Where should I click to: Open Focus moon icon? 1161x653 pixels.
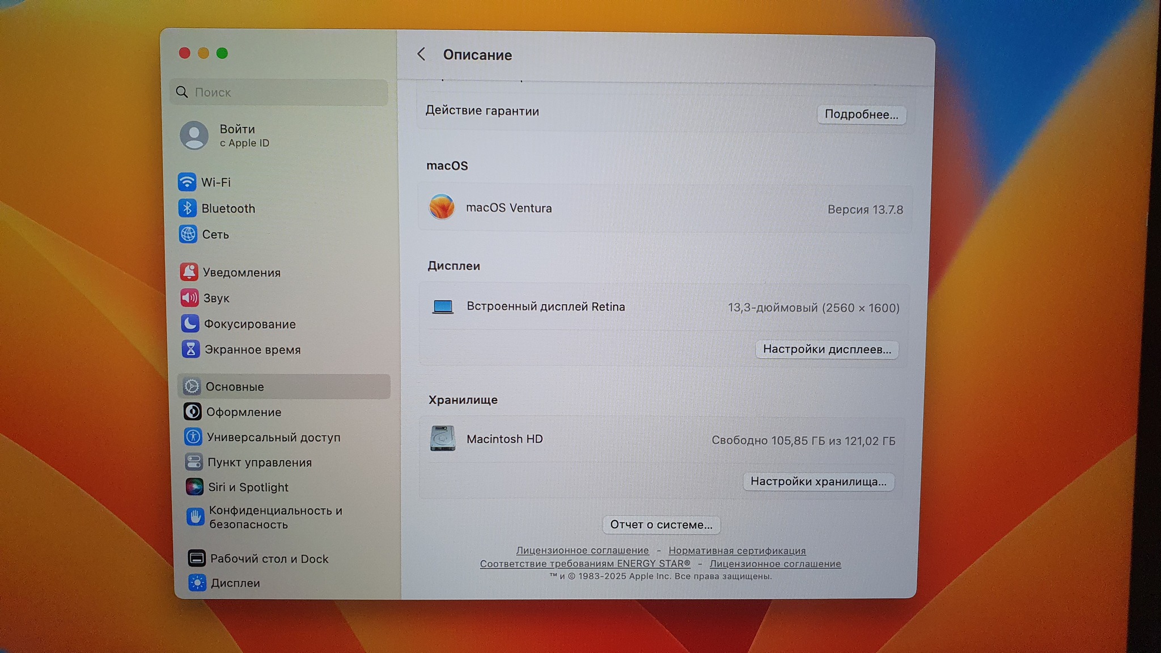point(190,324)
